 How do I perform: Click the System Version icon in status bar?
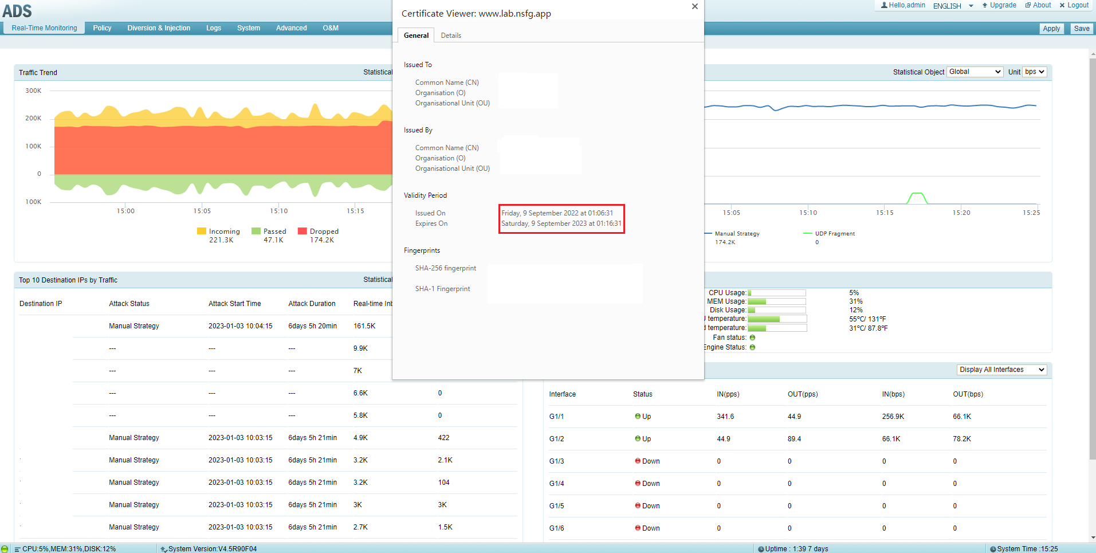pyautogui.click(x=164, y=549)
